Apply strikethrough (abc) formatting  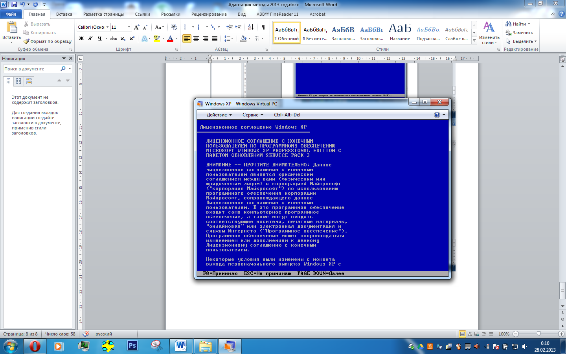point(114,39)
